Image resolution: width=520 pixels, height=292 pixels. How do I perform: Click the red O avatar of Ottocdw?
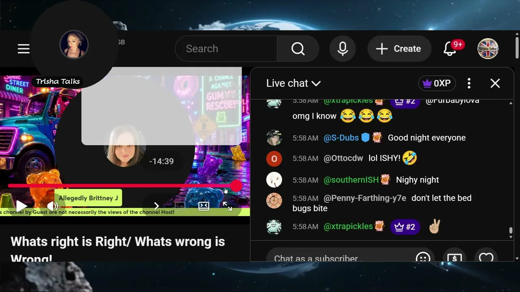click(x=274, y=159)
